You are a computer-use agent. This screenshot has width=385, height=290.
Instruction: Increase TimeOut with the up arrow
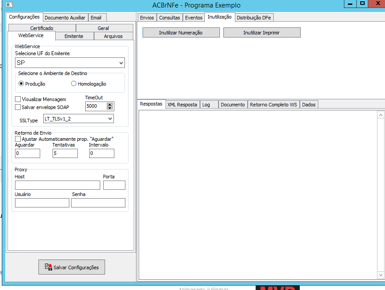[x=110, y=104]
